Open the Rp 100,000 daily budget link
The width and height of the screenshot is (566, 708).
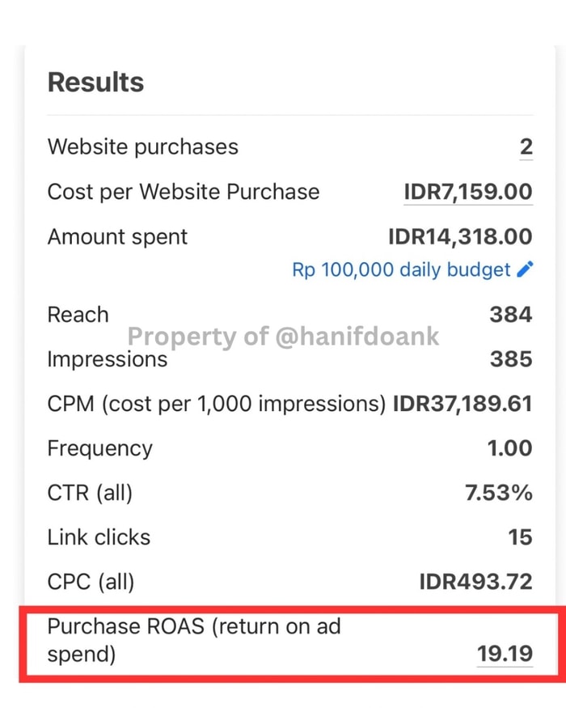[401, 269]
